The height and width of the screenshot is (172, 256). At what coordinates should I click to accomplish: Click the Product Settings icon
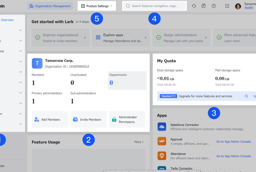point(83,6)
